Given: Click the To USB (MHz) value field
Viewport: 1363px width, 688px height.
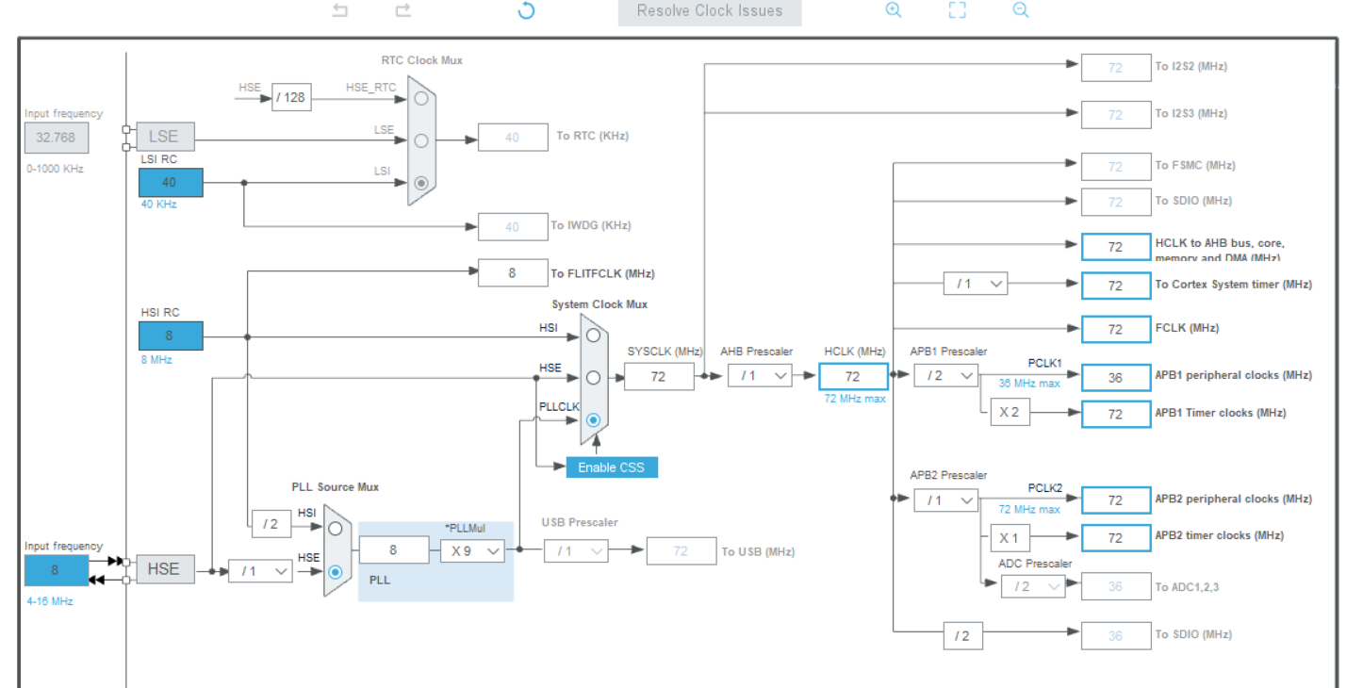Looking at the screenshot, I should [x=681, y=551].
